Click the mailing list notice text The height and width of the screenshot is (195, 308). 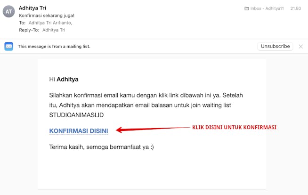pyautogui.click(x=54, y=46)
